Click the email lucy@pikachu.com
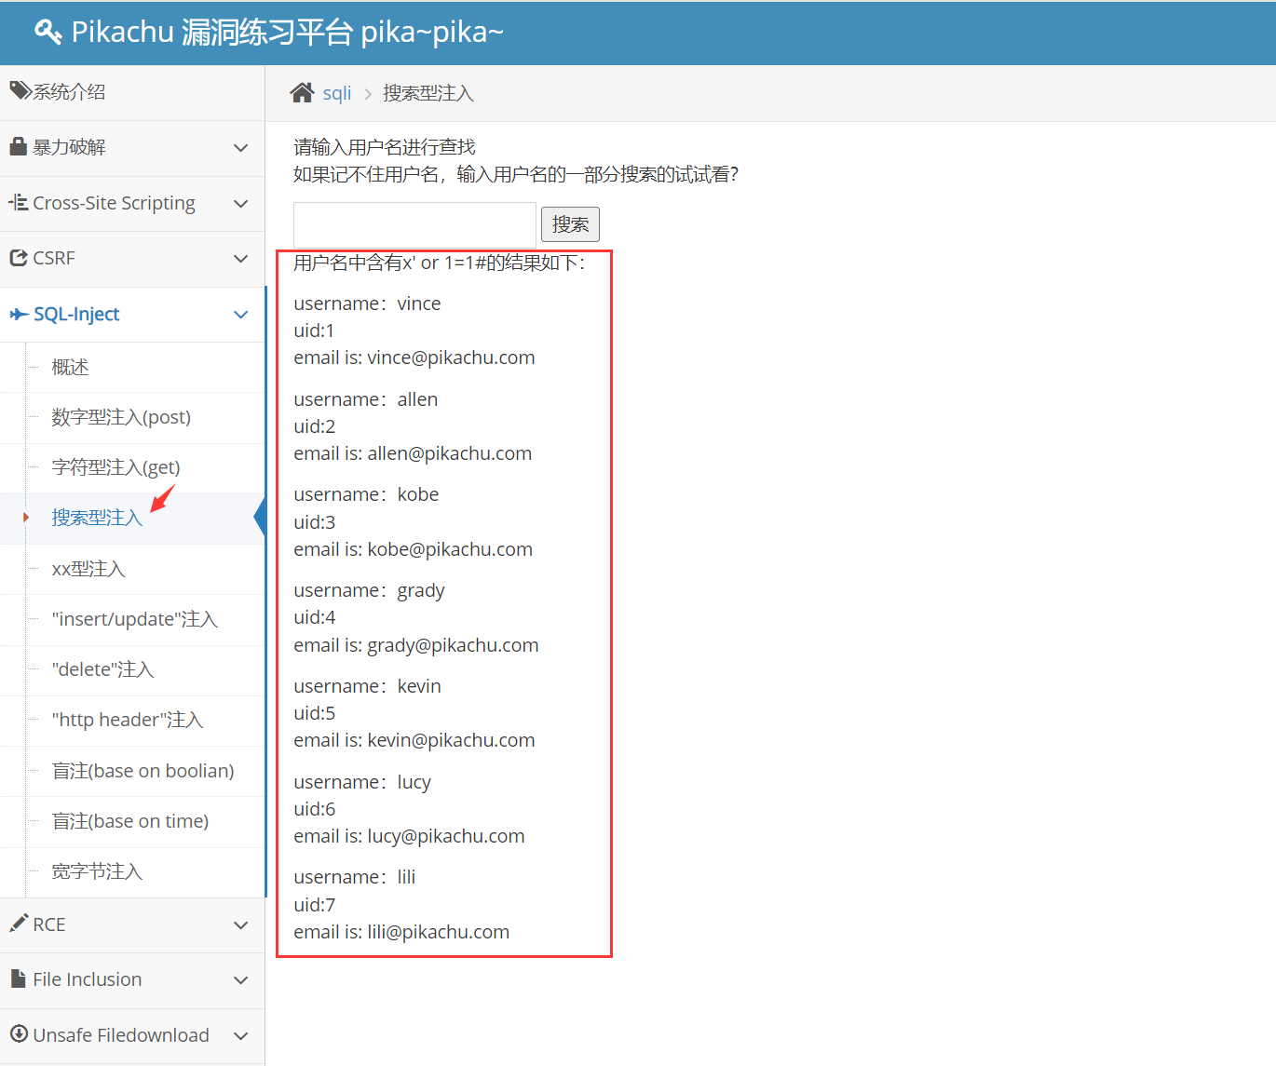 click(x=446, y=836)
